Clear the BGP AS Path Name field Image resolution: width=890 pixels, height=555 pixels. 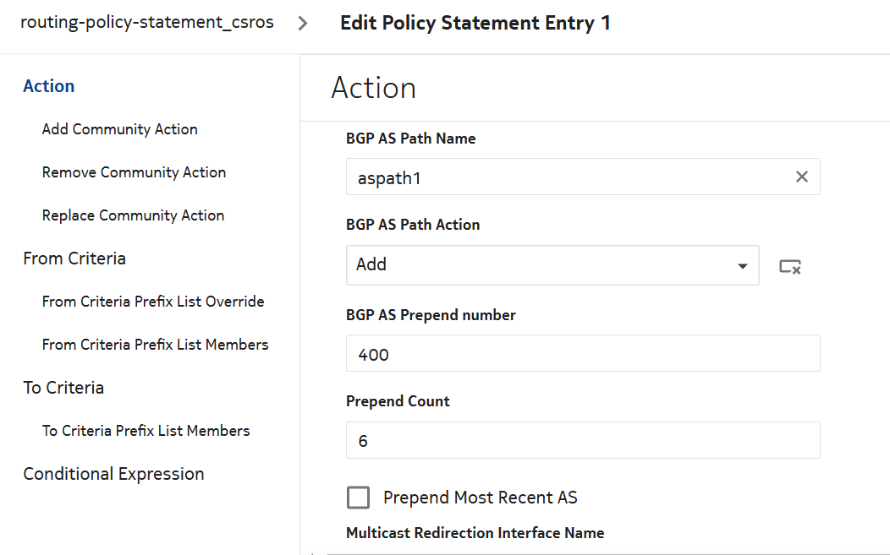[801, 177]
